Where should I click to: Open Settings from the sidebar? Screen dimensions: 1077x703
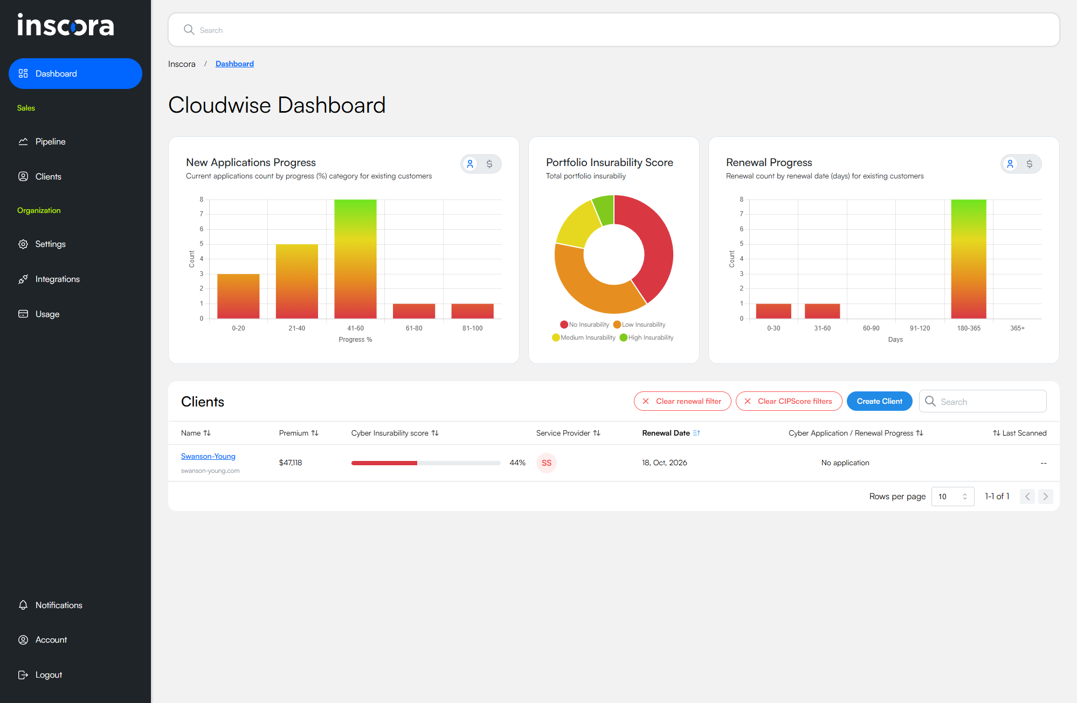50,244
